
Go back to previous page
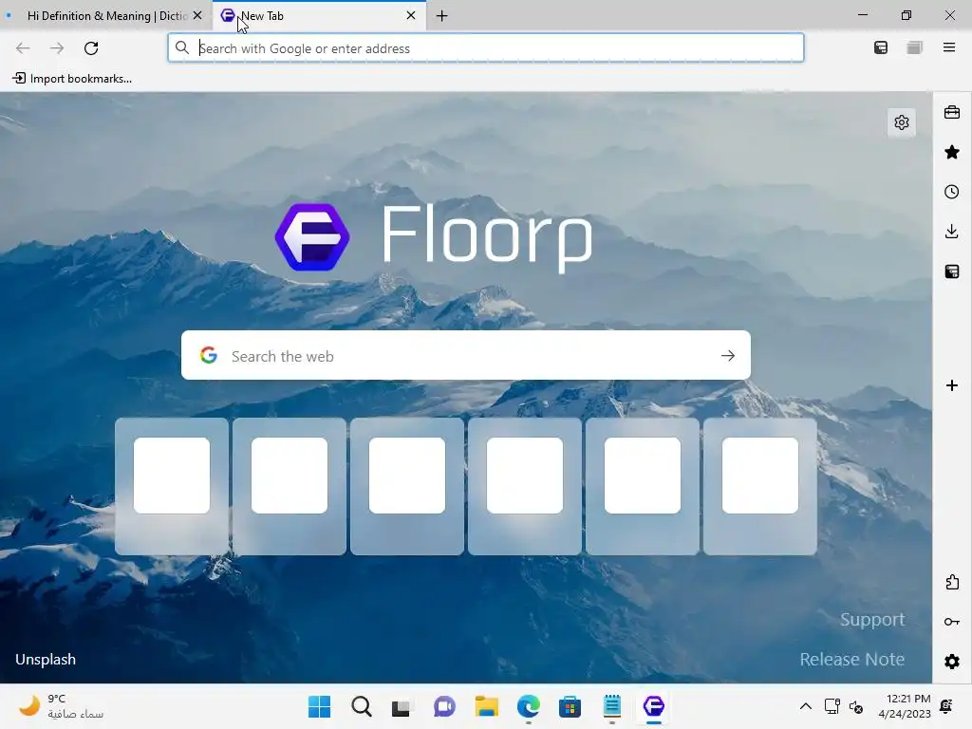(x=23, y=48)
